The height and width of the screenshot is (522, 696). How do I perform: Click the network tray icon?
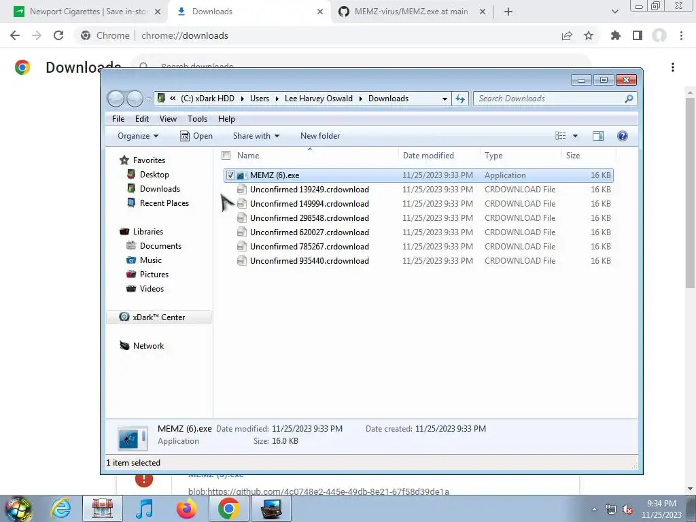[x=611, y=510]
